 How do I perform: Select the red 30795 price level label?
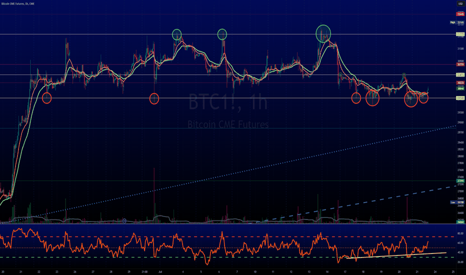460,64
